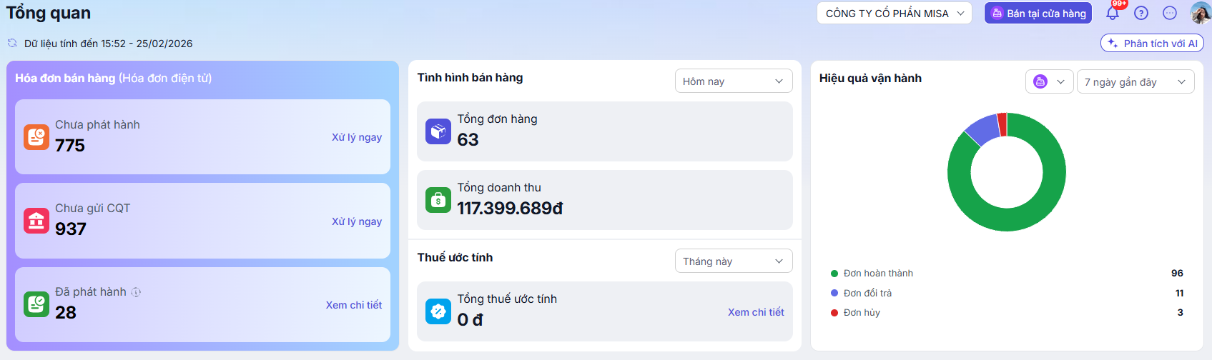Click the Tổng quan page title
The height and width of the screenshot is (360, 1212).
pyautogui.click(x=49, y=13)
